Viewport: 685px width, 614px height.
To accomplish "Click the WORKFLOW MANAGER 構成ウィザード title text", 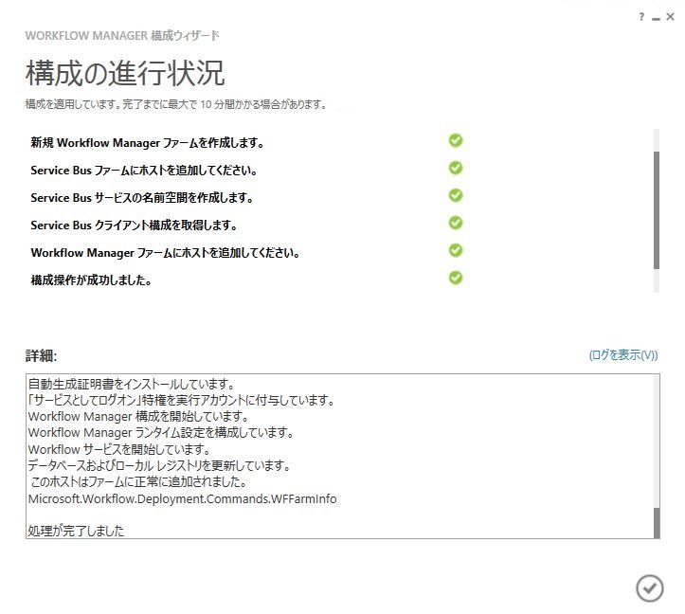I will coord(122,36).
